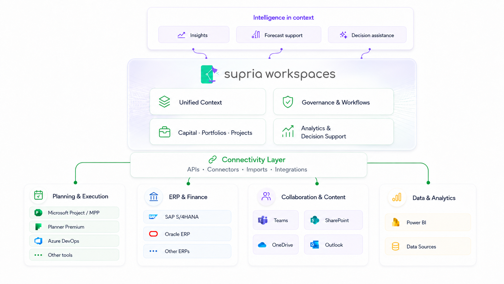Click the Data & Analytics heading

434,198
